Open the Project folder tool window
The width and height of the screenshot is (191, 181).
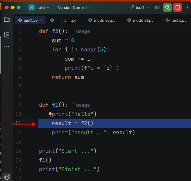pyautogui.click(x=7, y=20)
